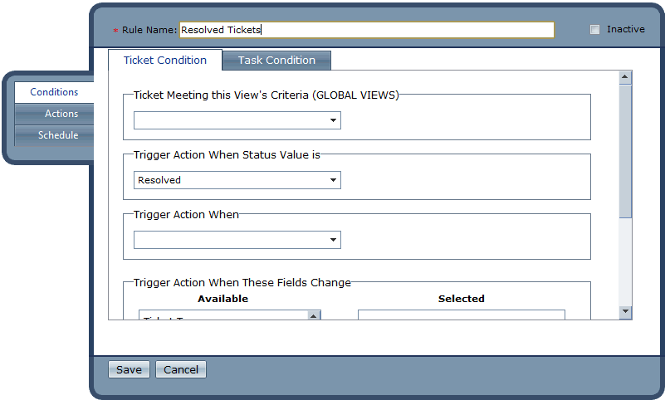Click the panel scrollbar up arrow
Screen dimensions: 665x400
626,78
